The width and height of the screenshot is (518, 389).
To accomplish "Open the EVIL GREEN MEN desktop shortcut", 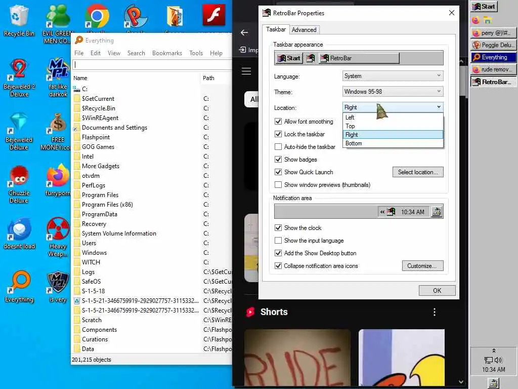I will [58, 24].
